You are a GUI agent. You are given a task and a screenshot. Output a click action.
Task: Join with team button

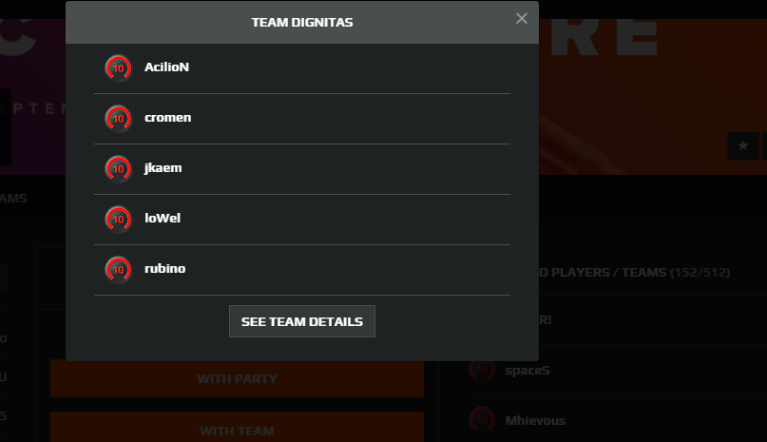[237, 427]
